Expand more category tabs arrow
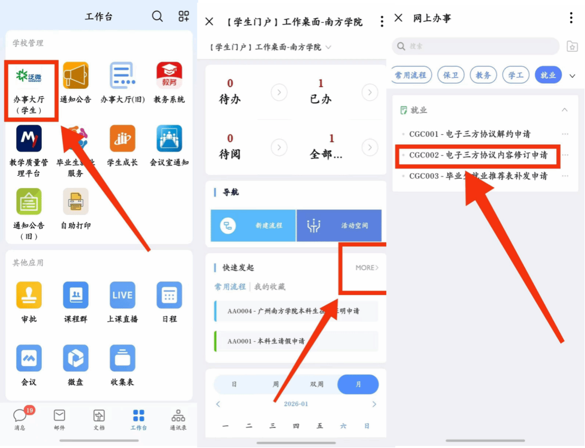 (x=572, y=76)
